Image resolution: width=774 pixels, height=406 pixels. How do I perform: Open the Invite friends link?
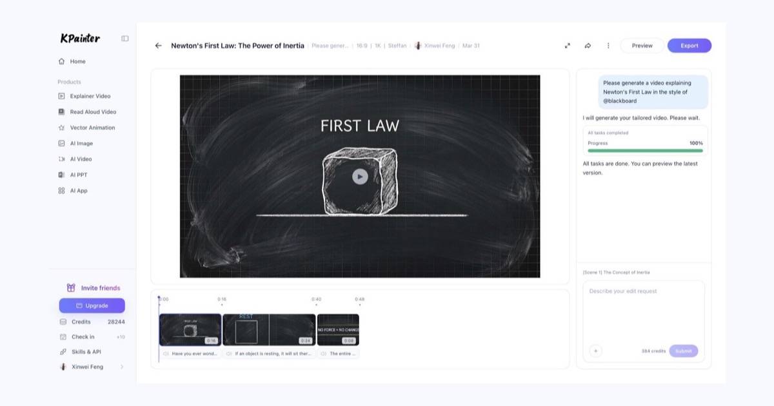coord(101,288)
